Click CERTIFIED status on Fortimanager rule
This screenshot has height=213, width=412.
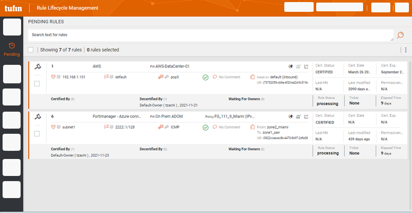pyautogui.click(x=325, y=122)
